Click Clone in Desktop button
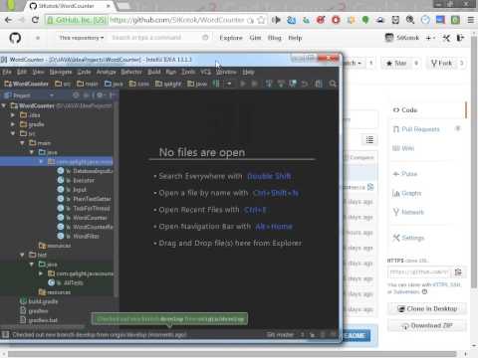The width and height of the screenshot is (478, 358). click(x=427, y=308)
